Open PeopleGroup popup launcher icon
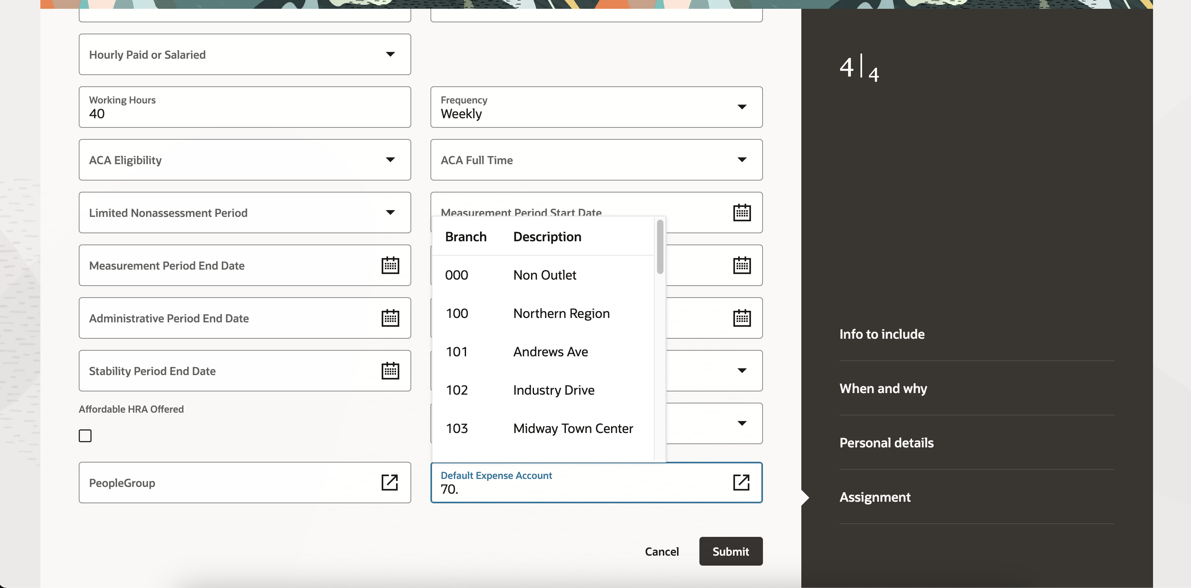1191x588 pixels. click(x=389, y=482)
